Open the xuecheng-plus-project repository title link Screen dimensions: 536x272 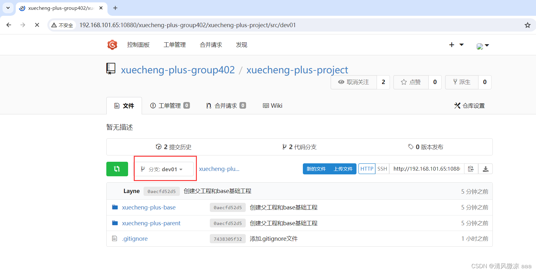point(297,70)
